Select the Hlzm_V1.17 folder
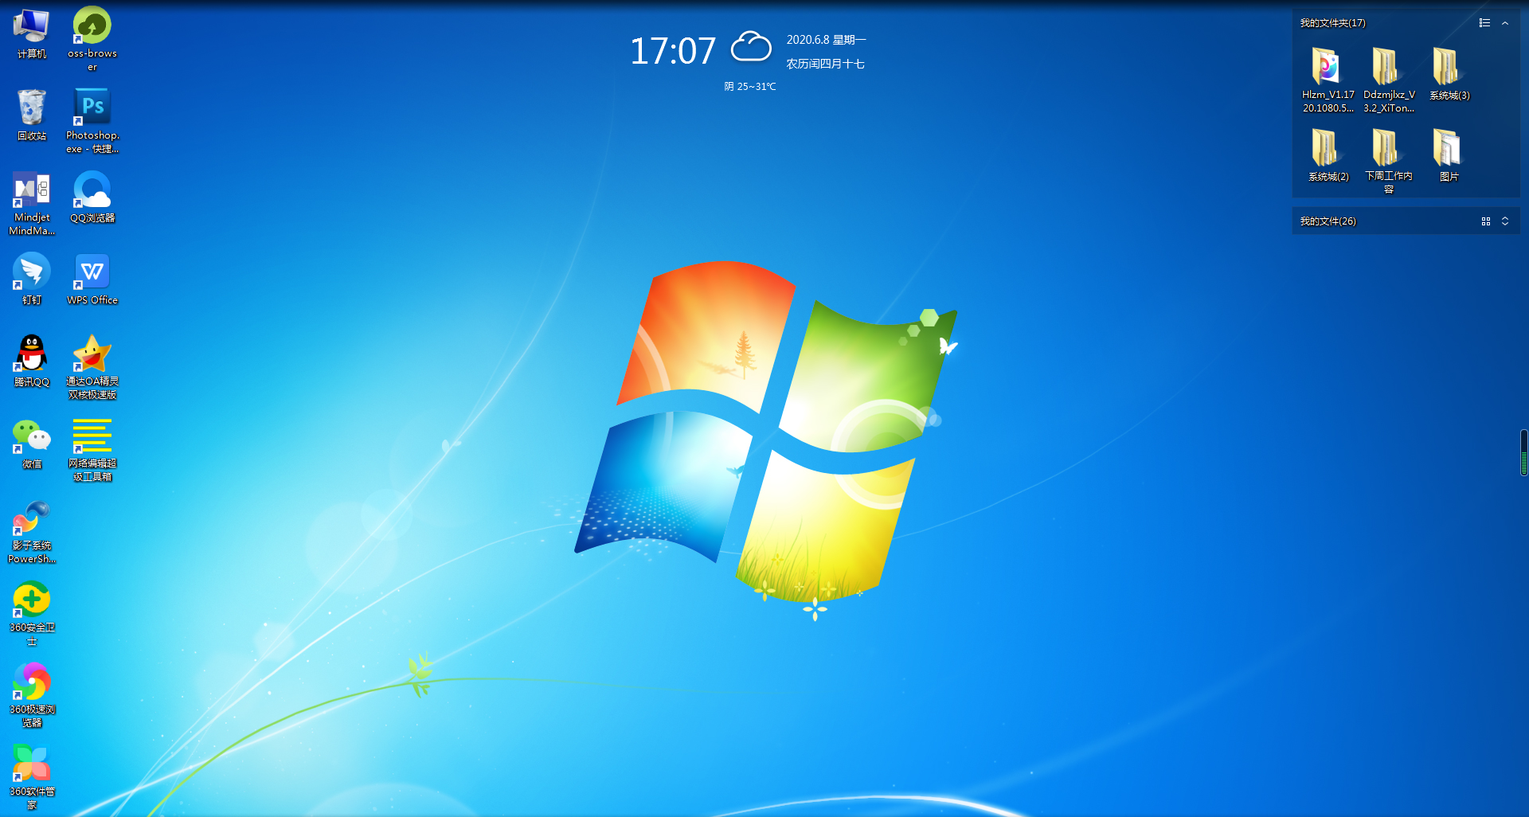The height and width of the screenshot is (817, 1529). (x=1328, y=80)
